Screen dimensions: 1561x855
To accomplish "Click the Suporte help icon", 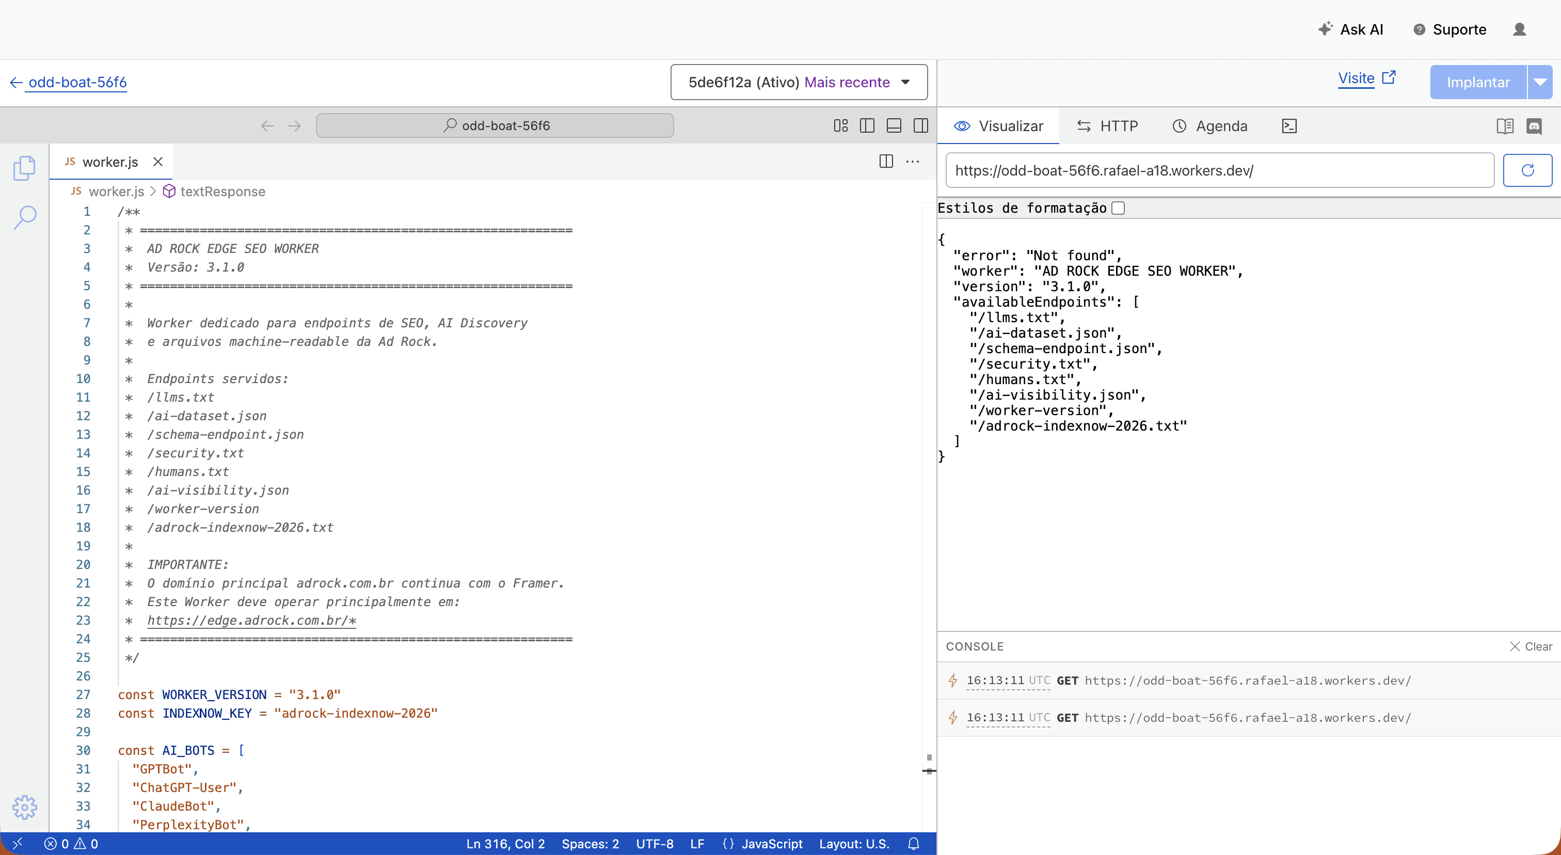I will [x=1419, y=29].
